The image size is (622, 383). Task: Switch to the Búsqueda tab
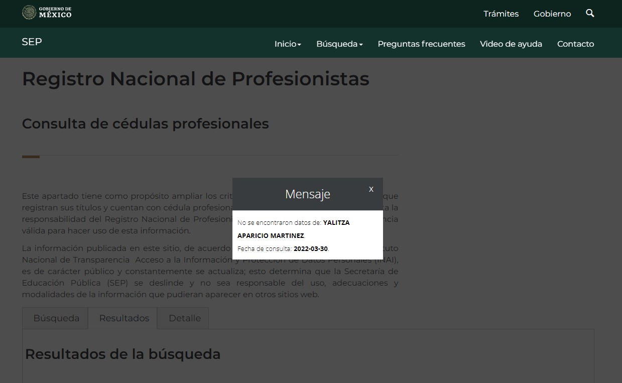(56, 318)
